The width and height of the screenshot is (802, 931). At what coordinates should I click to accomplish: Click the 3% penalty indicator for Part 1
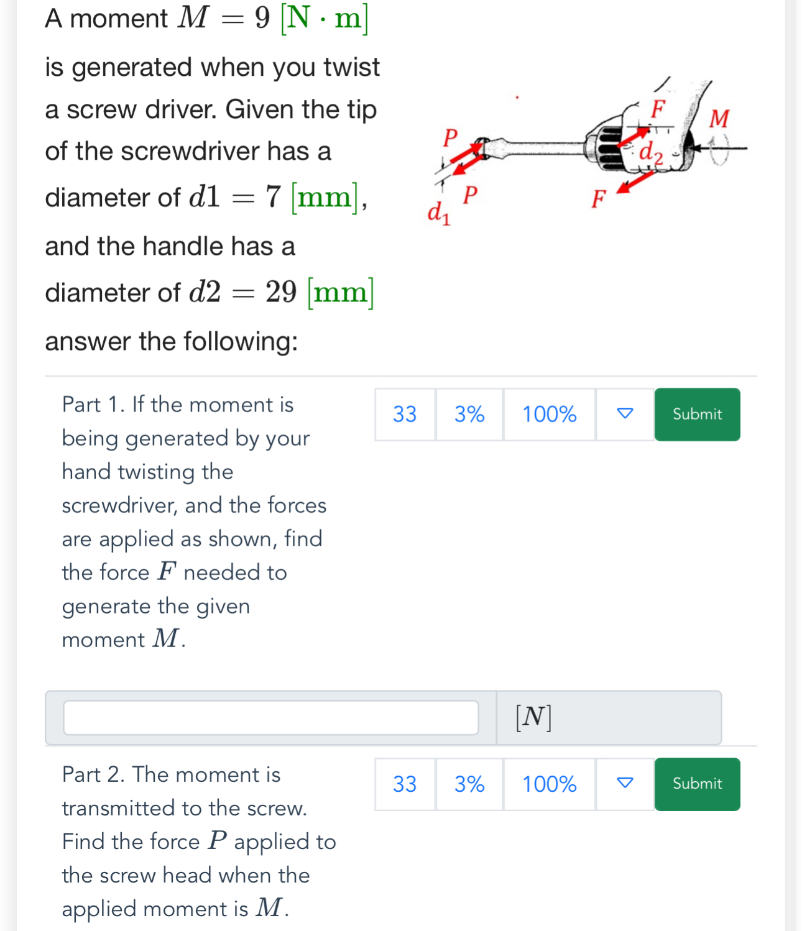pyautogui.click(x=469, y=414)
